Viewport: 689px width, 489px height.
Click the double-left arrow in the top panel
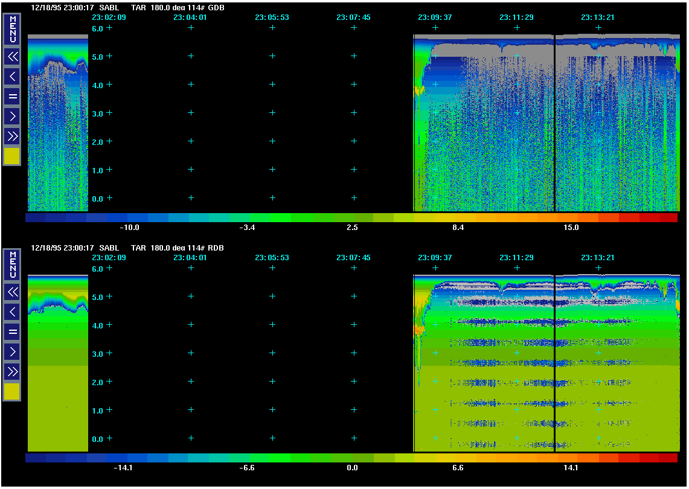coord(12,57)
